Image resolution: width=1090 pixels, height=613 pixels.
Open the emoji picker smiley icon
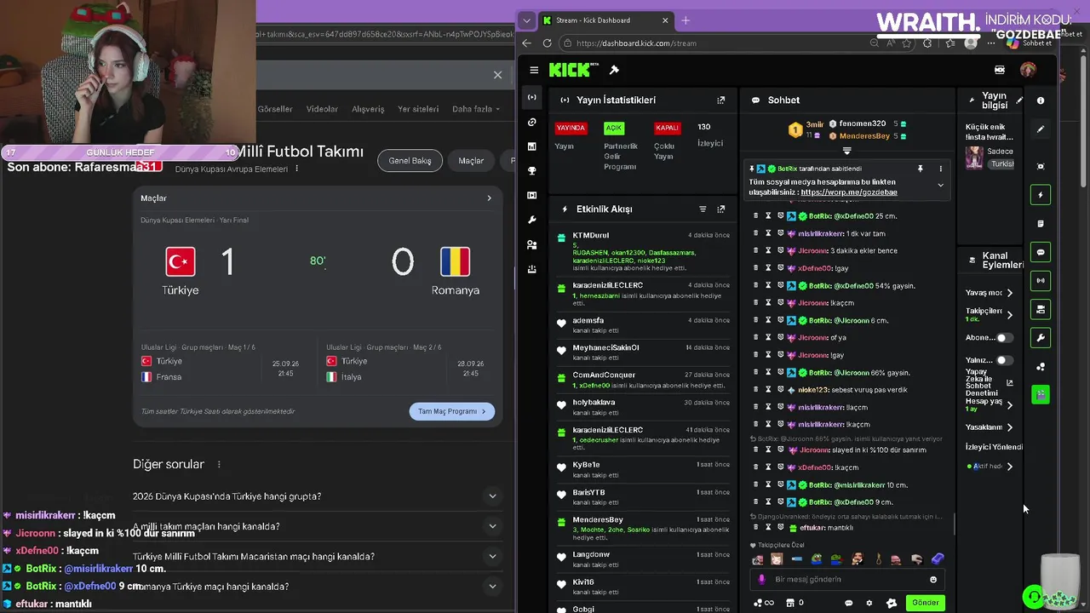pyautogui.click(x=933, y=579)
